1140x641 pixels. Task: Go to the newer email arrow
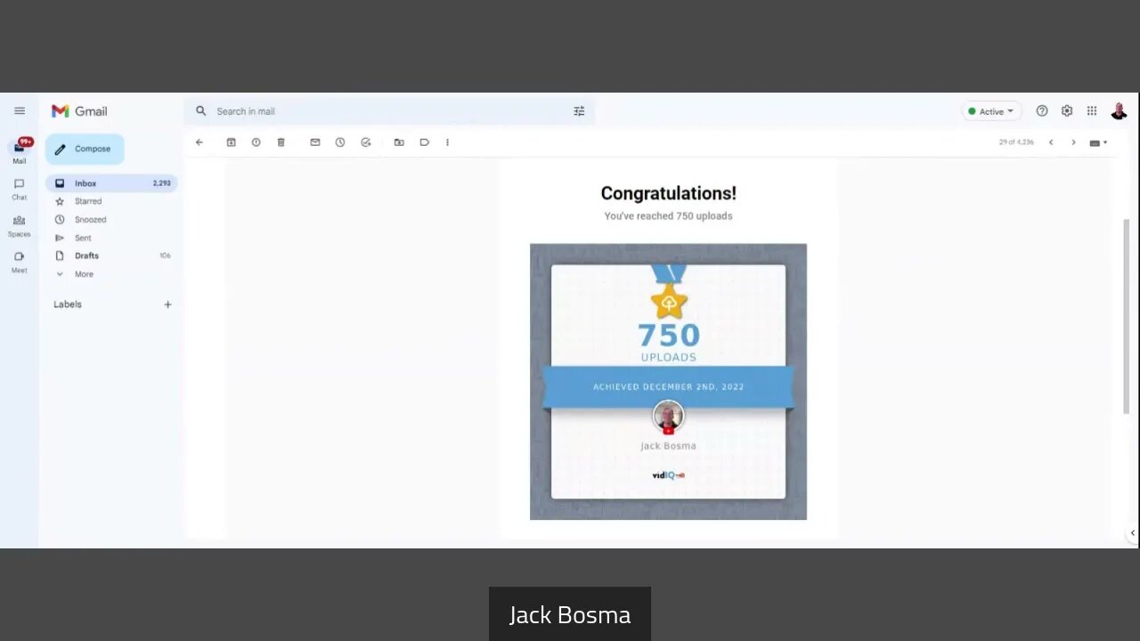click(1051, 142)
